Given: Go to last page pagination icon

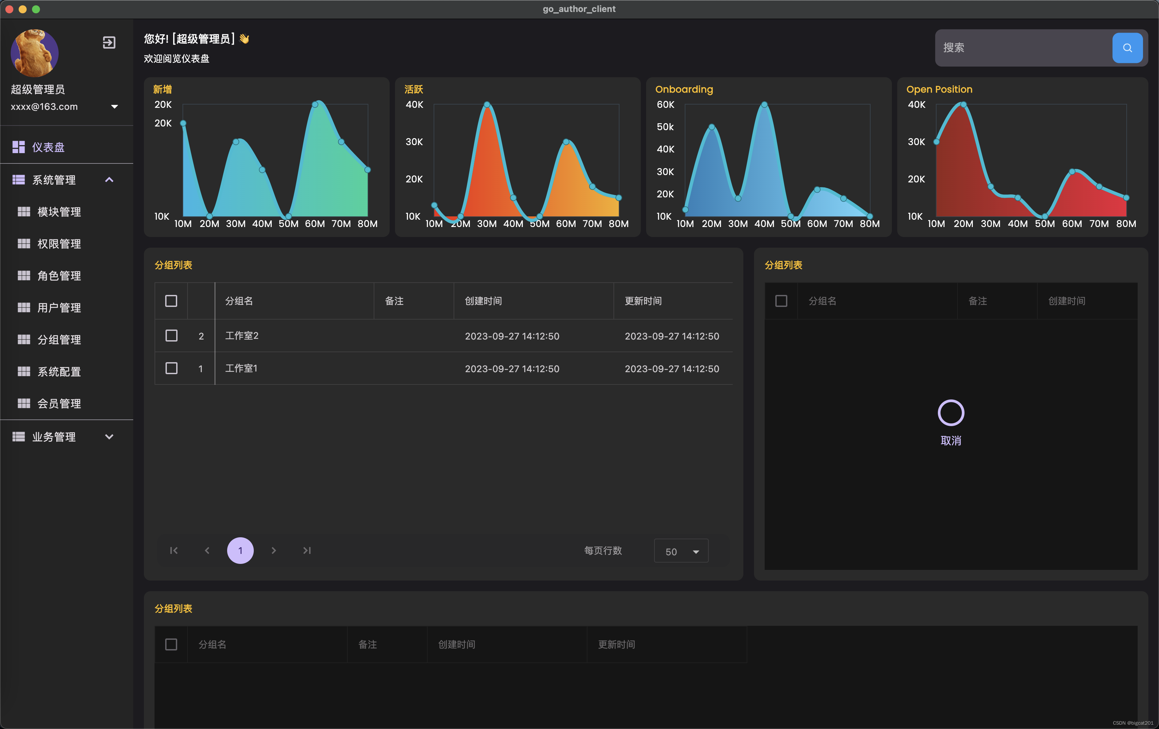Looking at the screenshot, I should (307, 550).
